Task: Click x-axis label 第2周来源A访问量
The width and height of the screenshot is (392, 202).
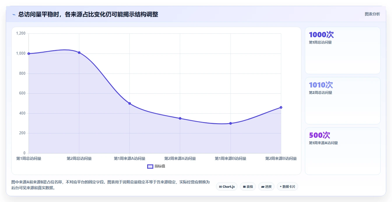Action: [180, 158]
